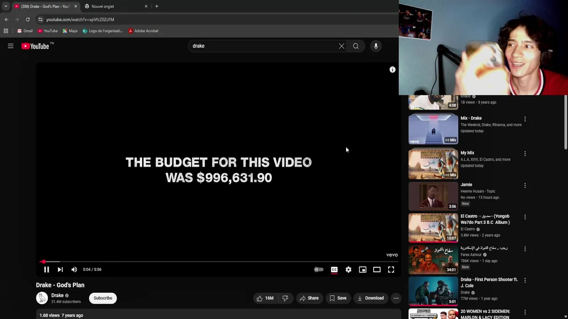This screenshot has width=568, height=319.
Task: Switch to the Drake - God's Plan tab
Action: 45,6
